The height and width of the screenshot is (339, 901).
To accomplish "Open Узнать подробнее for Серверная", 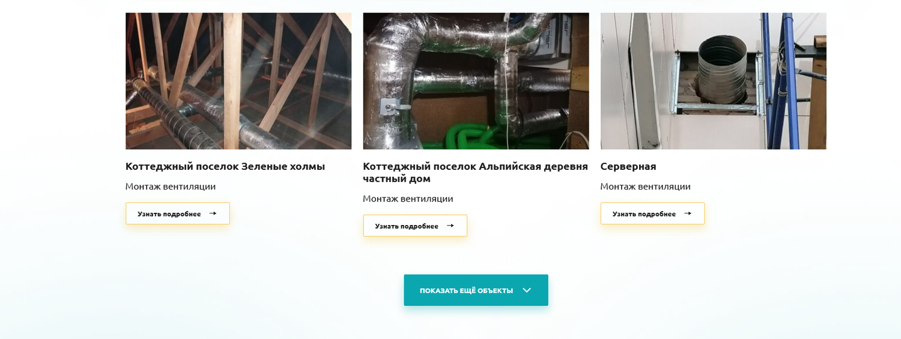I will click(652, 214).
